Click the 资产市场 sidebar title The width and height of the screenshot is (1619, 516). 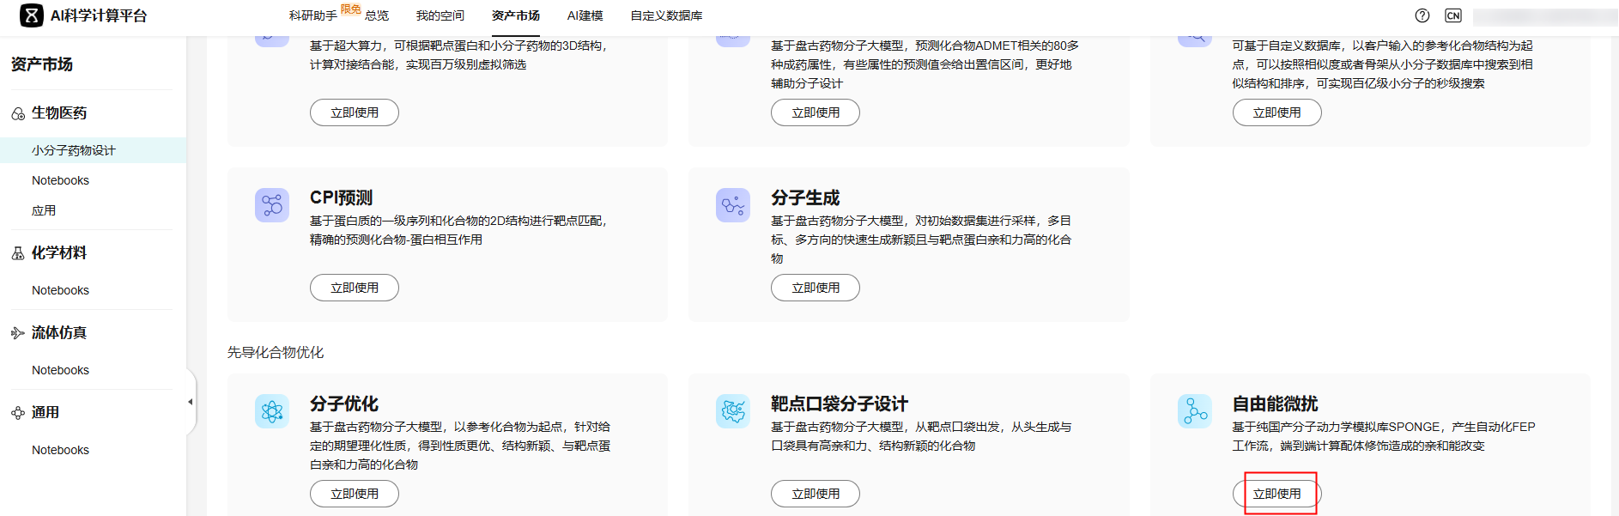tap(42, 64)
